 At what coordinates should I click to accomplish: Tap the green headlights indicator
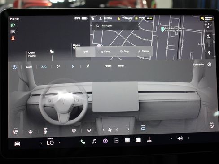coord(13,25)
